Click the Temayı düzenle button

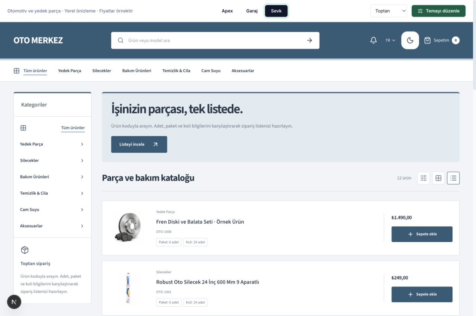coord(439,11)
